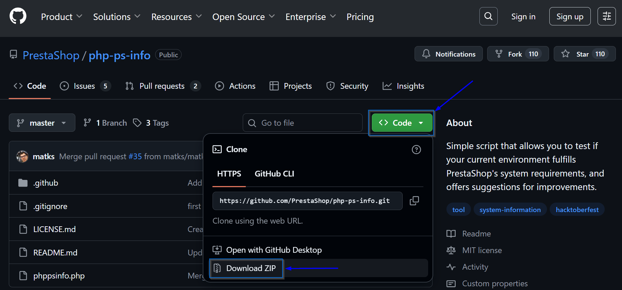Click the GitHub logo icon
Screen dimensions: 622x290
(x=18, y=16)
